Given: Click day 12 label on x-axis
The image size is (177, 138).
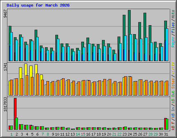Looking at the screenshot, I should [x=67, y=134].
